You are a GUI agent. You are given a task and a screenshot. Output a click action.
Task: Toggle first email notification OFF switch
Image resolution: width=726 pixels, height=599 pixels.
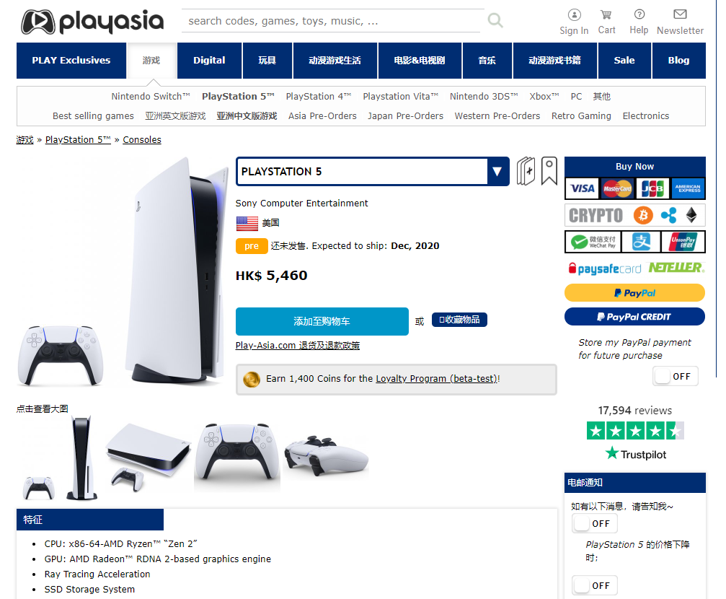click(595, 523)
